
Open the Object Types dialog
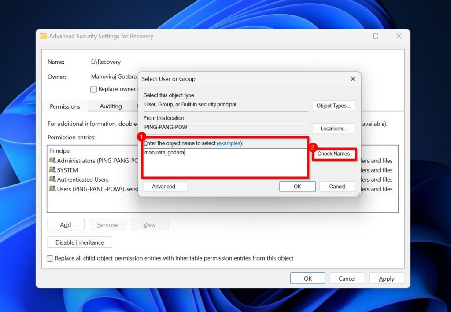click(x=333, y=106)
